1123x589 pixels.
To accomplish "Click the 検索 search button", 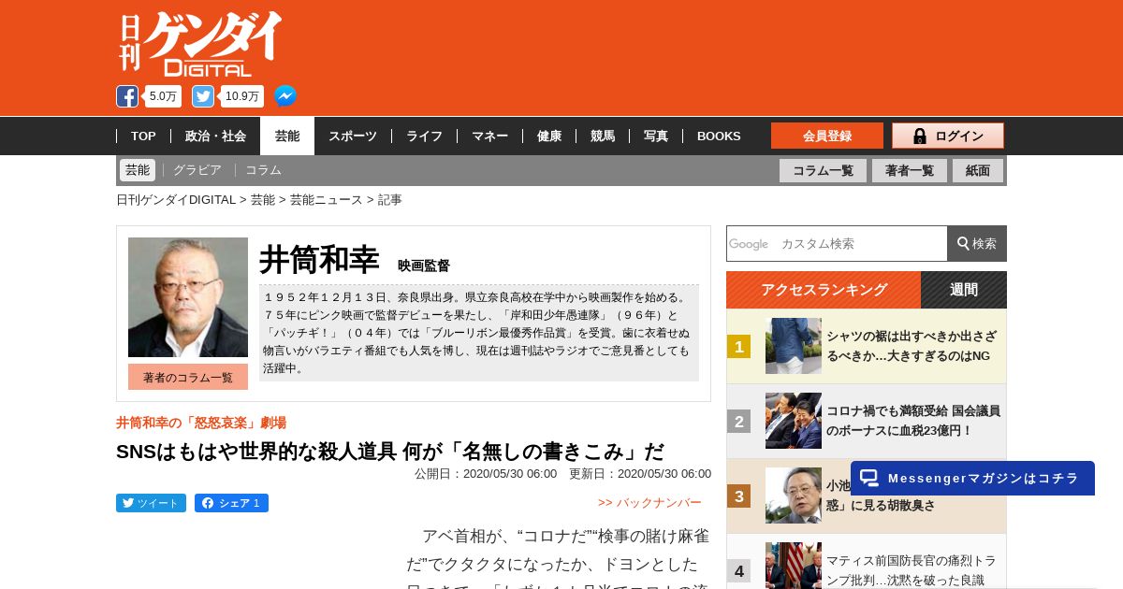I will click(x=977, y=243).
